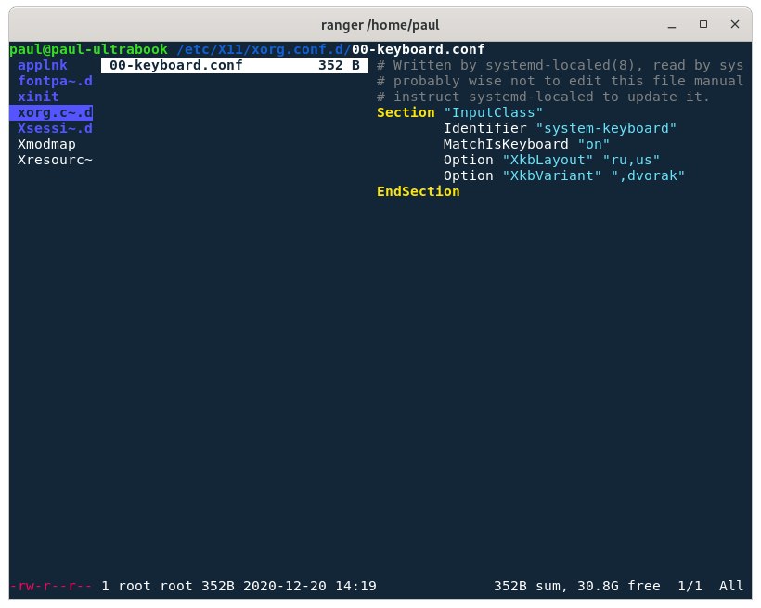Select the applnk directory entry
761x608 pixels.
pos(43,65)
